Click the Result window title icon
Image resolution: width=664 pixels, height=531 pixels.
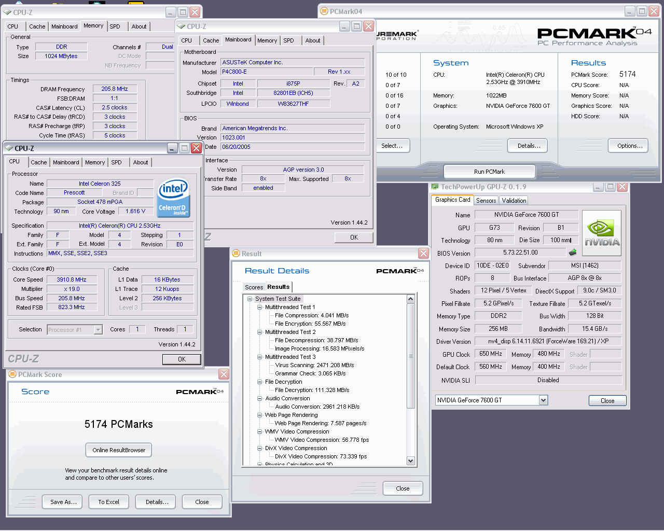point(236,254)
